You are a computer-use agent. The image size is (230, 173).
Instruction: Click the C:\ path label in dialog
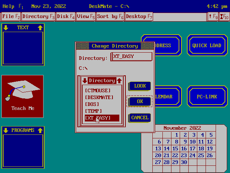(x=83, y=68)
